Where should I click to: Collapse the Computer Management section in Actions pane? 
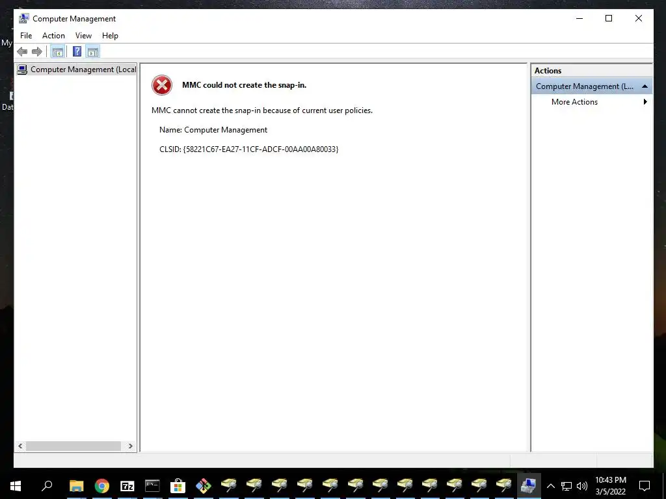[645, 86]
